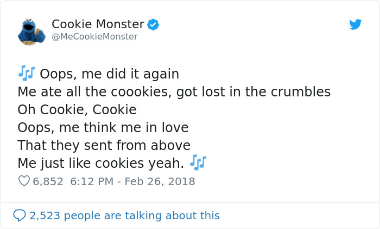Click the blue verified badge
This screenshot has width=380, height=229.
pyautogui.click(x=154, y=24)
